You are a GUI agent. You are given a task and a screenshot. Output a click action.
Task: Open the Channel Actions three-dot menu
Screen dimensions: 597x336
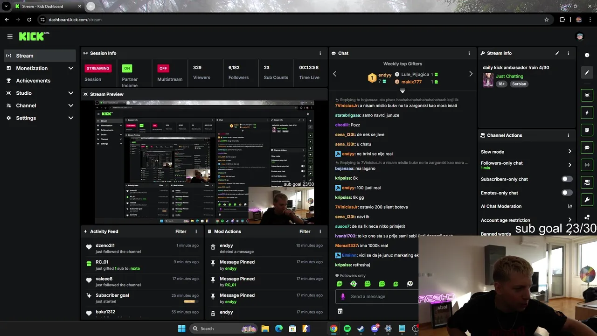point(568,135)
